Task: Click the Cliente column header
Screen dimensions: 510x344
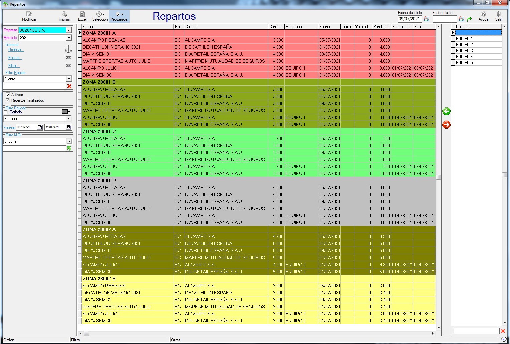Action: point(226,27)
